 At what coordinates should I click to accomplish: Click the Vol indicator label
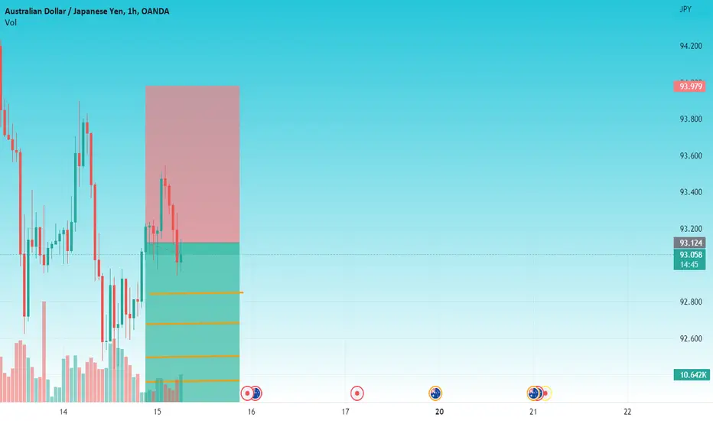coord(11,23)
